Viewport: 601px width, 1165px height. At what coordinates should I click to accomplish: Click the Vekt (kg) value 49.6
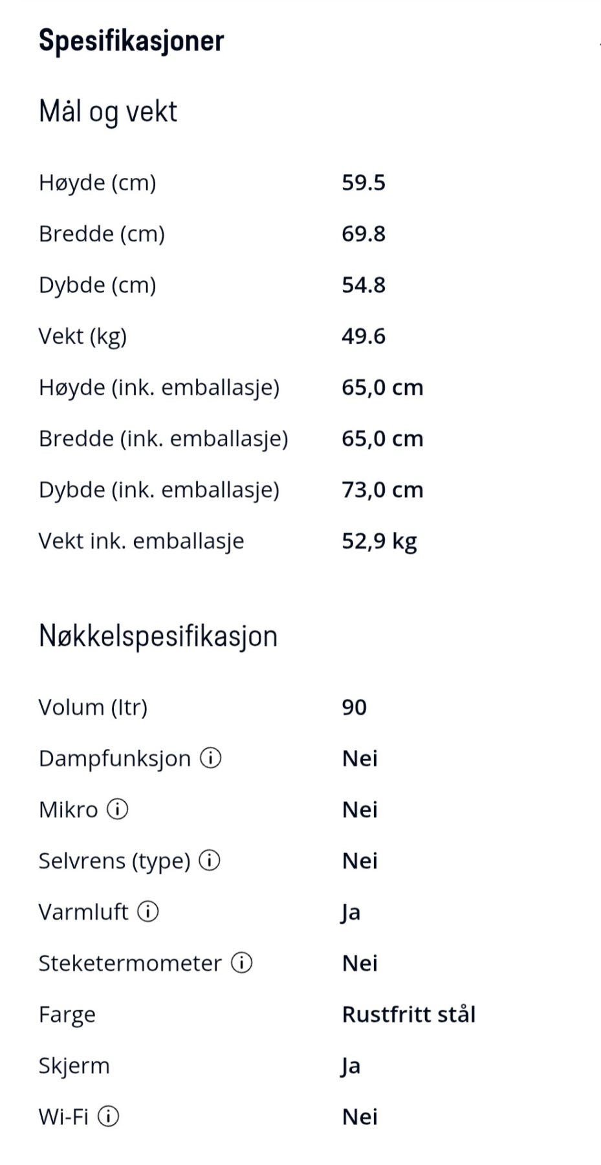pyautogui.click(x=364, y=336)
